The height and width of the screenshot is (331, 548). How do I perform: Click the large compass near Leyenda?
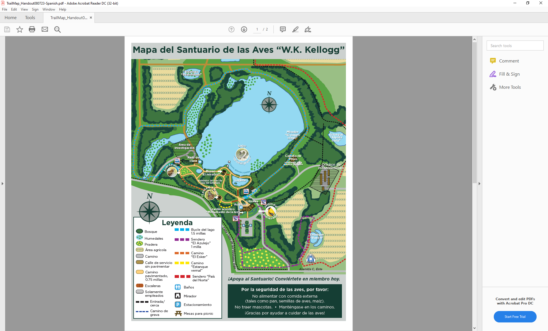tap(149, 212)
